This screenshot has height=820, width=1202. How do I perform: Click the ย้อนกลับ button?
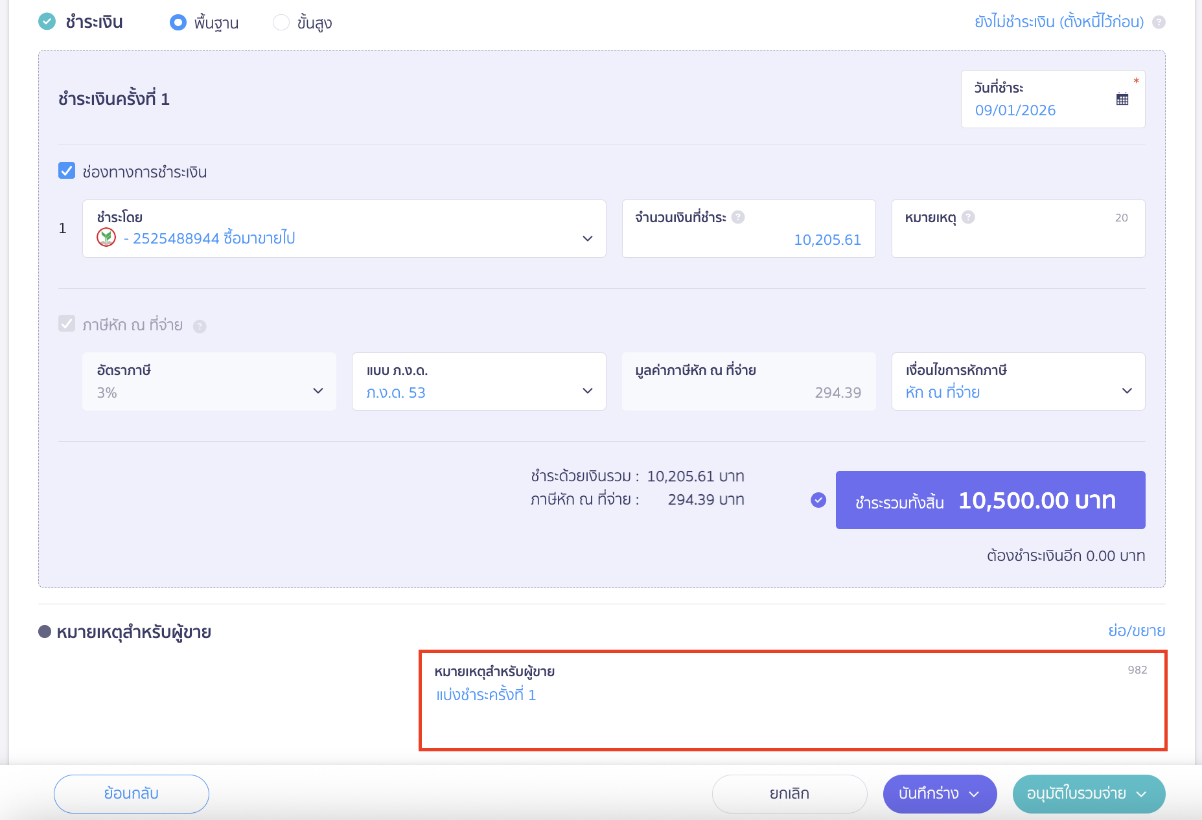point(132,793)
